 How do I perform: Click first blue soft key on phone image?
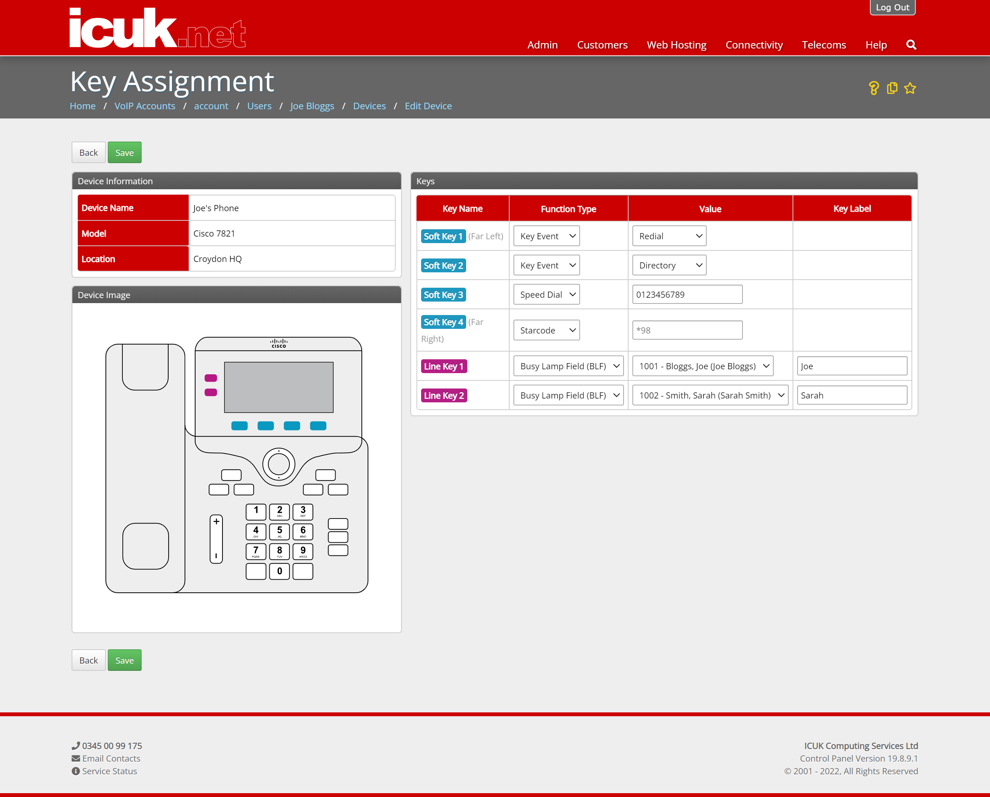coord(239,425)
